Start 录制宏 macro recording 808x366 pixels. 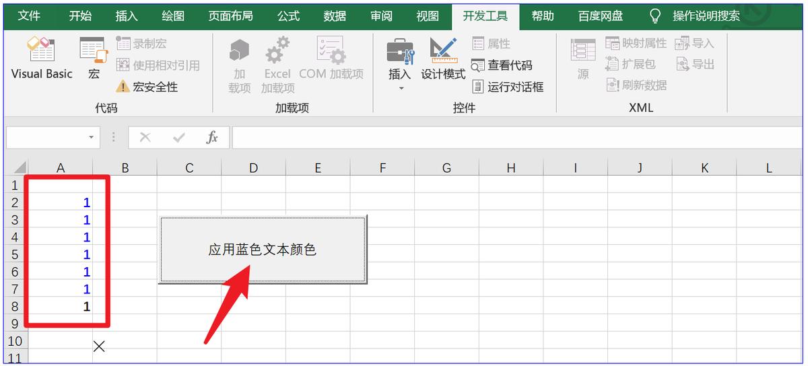[x=143, y=44]
